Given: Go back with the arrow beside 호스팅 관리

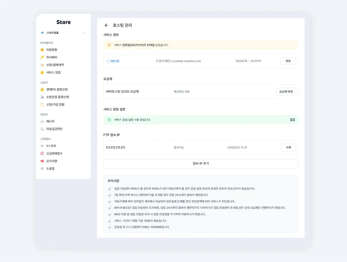Looking at the screenshot, I should (x=107, y=25).
